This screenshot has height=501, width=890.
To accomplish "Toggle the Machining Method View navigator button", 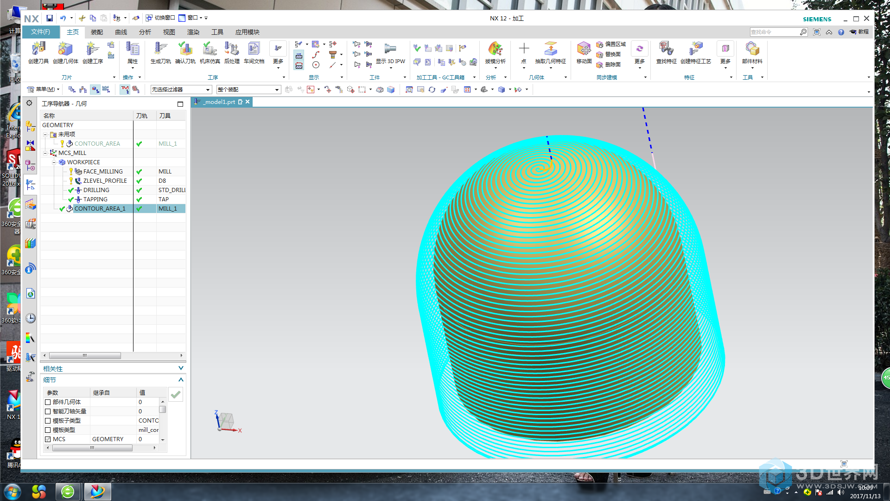I will [x=106, y=90].
